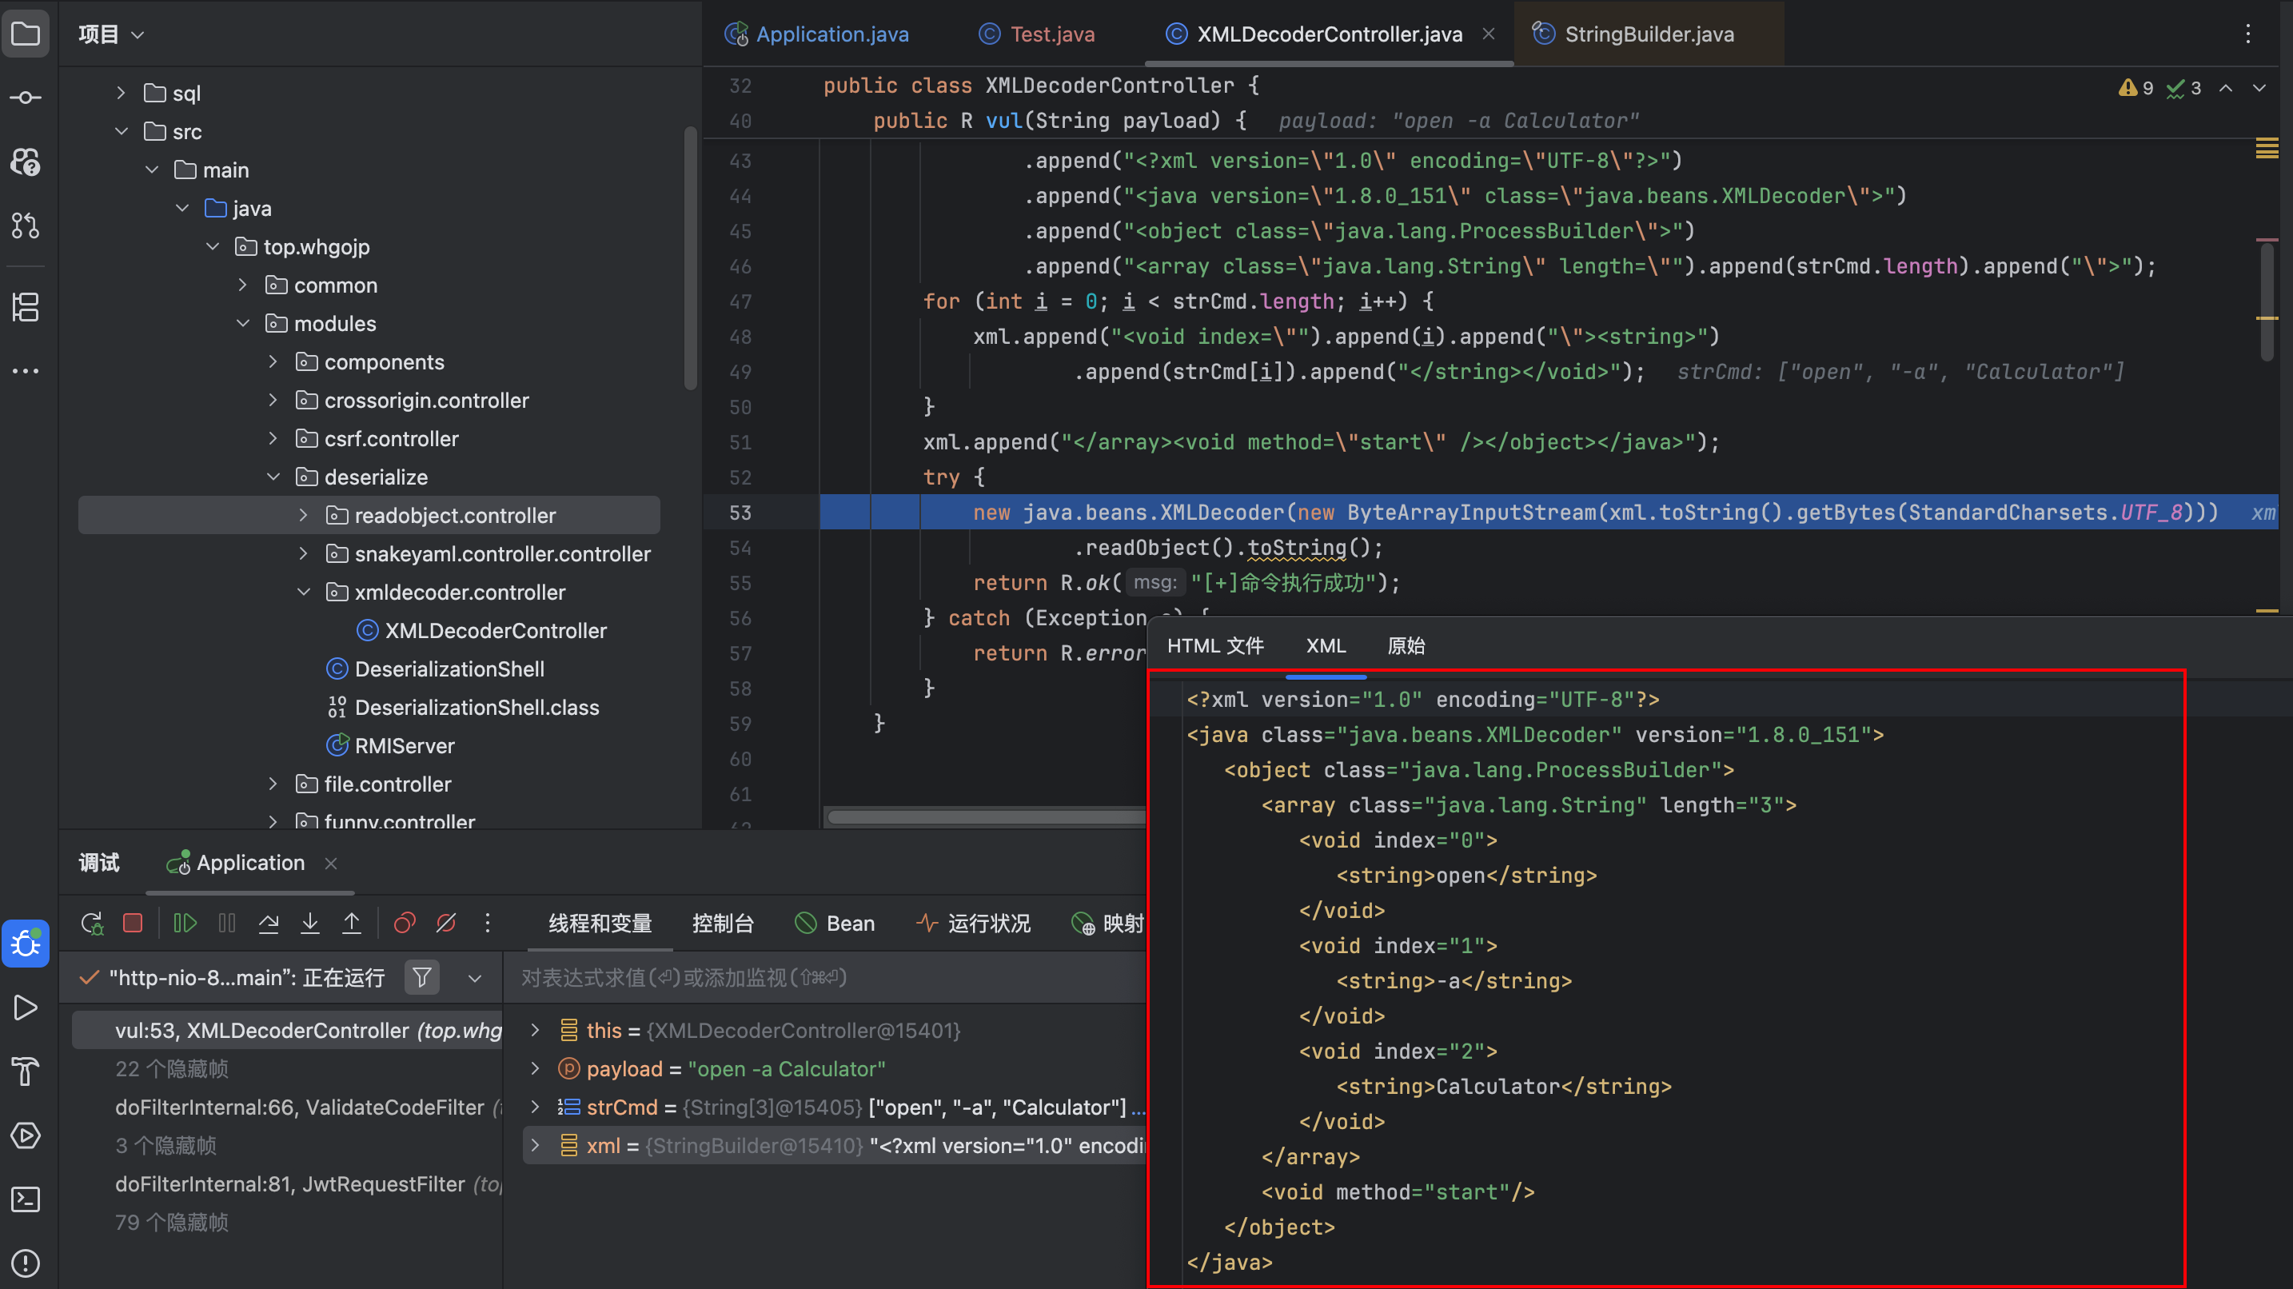Expand the strCmd variable node

[535, 1107]
